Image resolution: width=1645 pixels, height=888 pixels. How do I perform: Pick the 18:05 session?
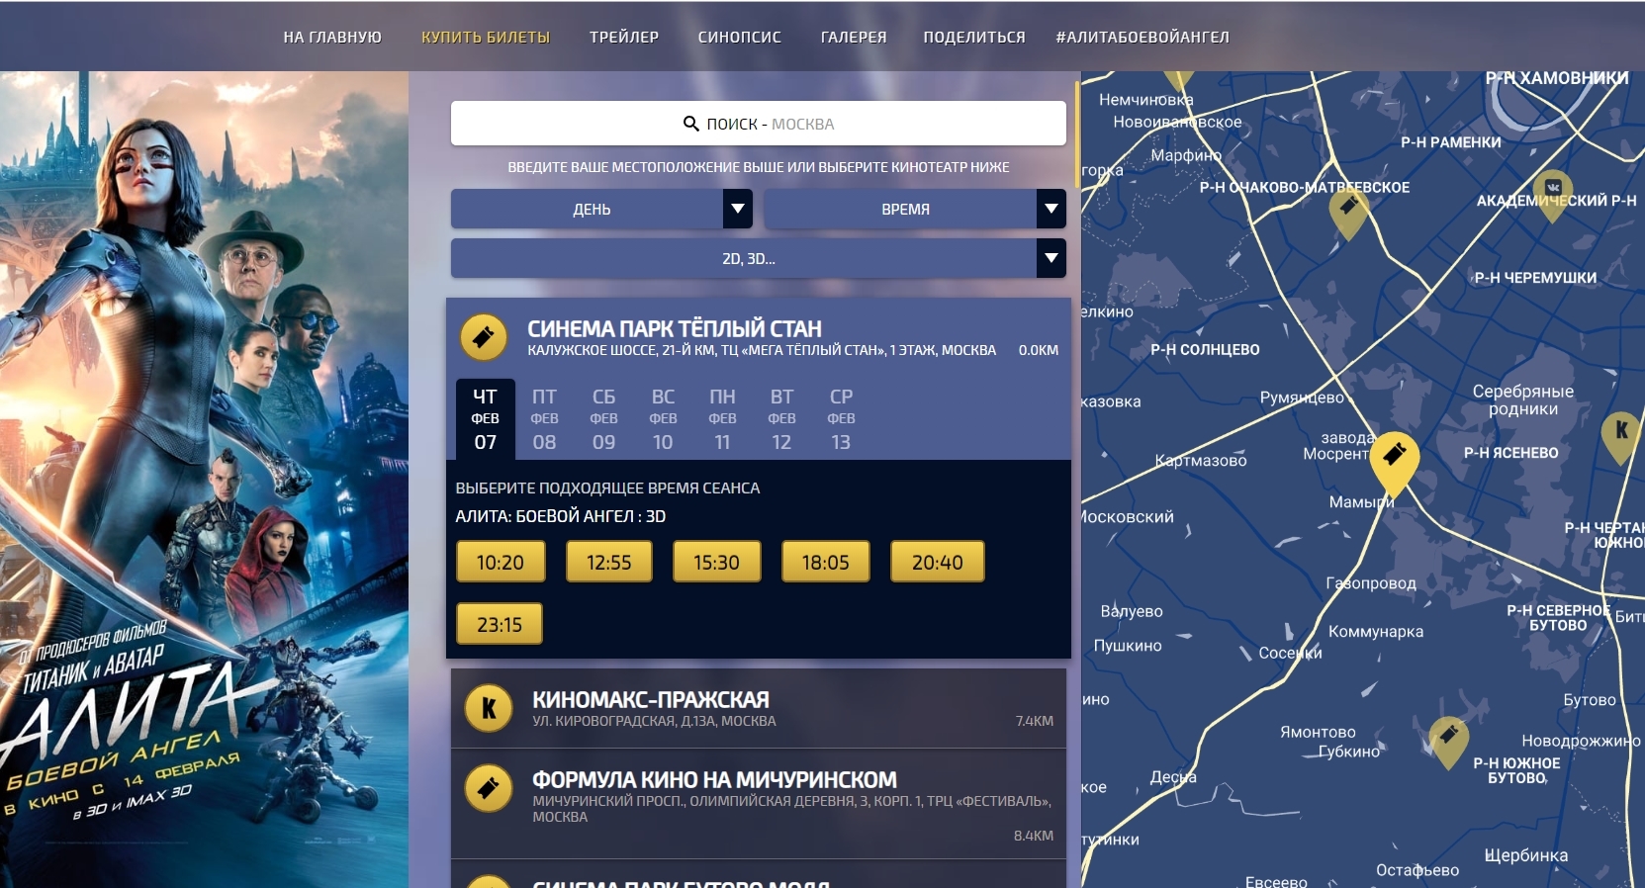pos(826,562)
